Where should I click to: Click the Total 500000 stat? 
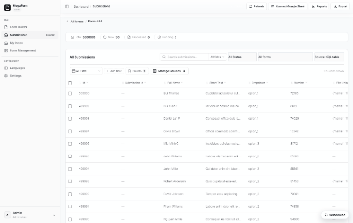click(x=83, y=37)
